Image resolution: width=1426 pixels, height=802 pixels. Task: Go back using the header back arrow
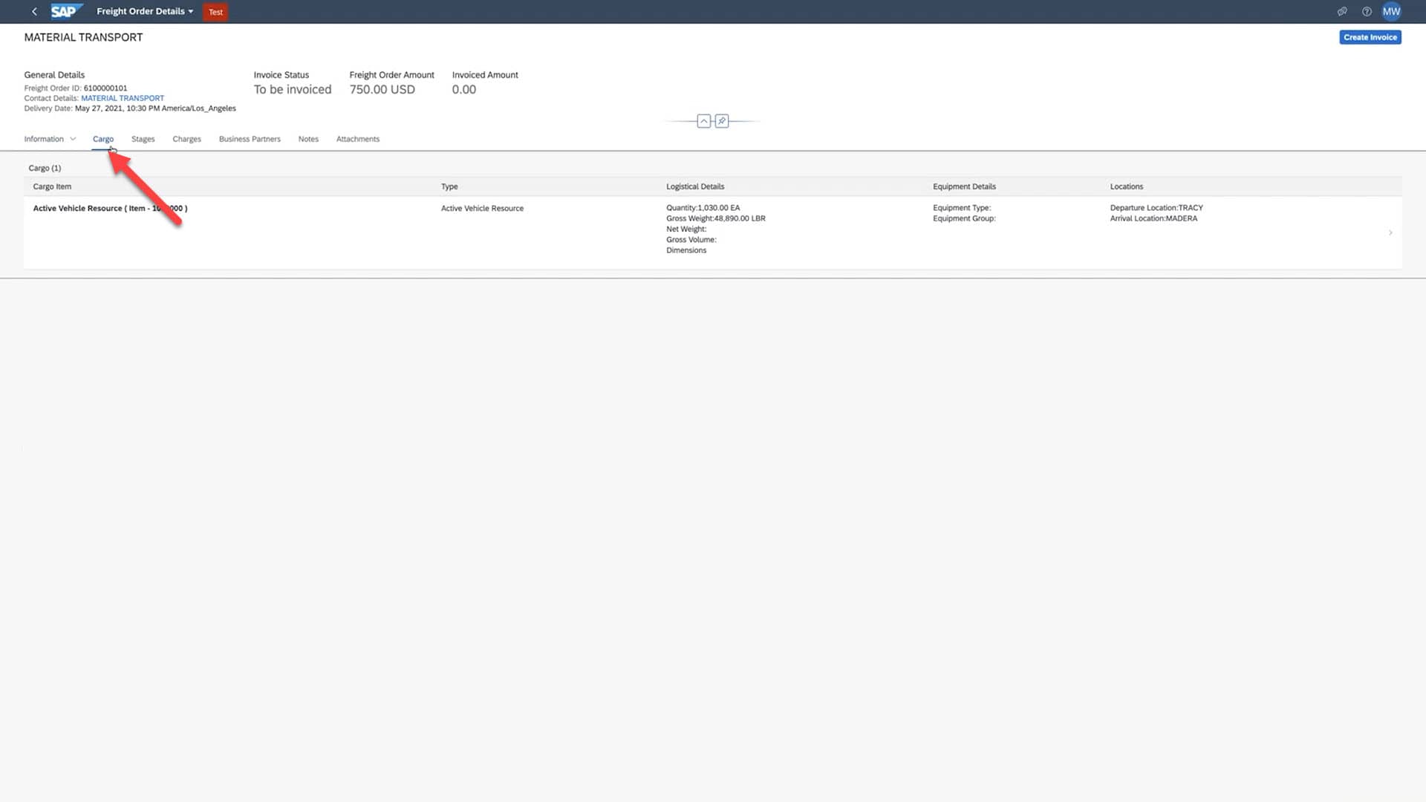click(34, 11)
